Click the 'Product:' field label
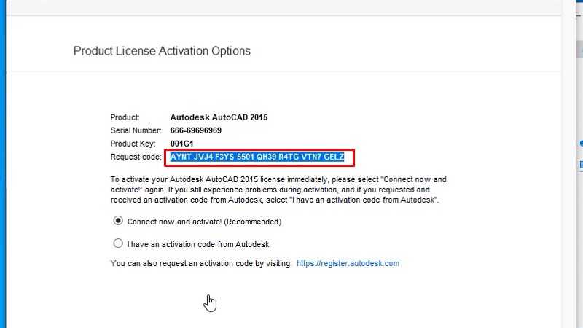 (125, 117)
